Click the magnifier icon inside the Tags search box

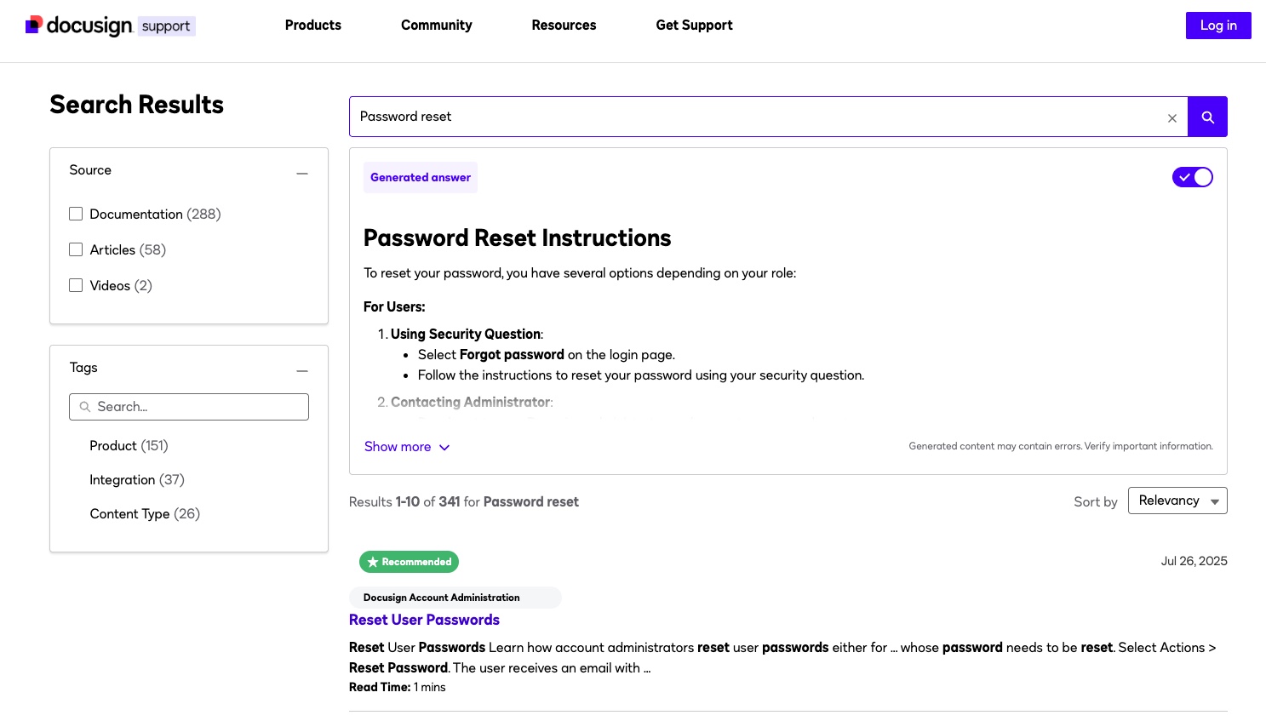click(x=85, y=407)
